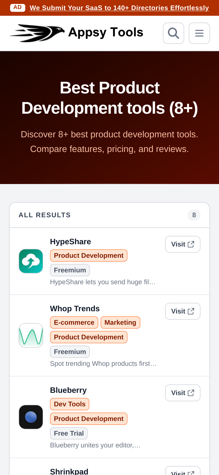Screen dimensions: 219x475
Task: Click the 'Discover 8+ best product development tools' subtitle
Action: point(109,142)
